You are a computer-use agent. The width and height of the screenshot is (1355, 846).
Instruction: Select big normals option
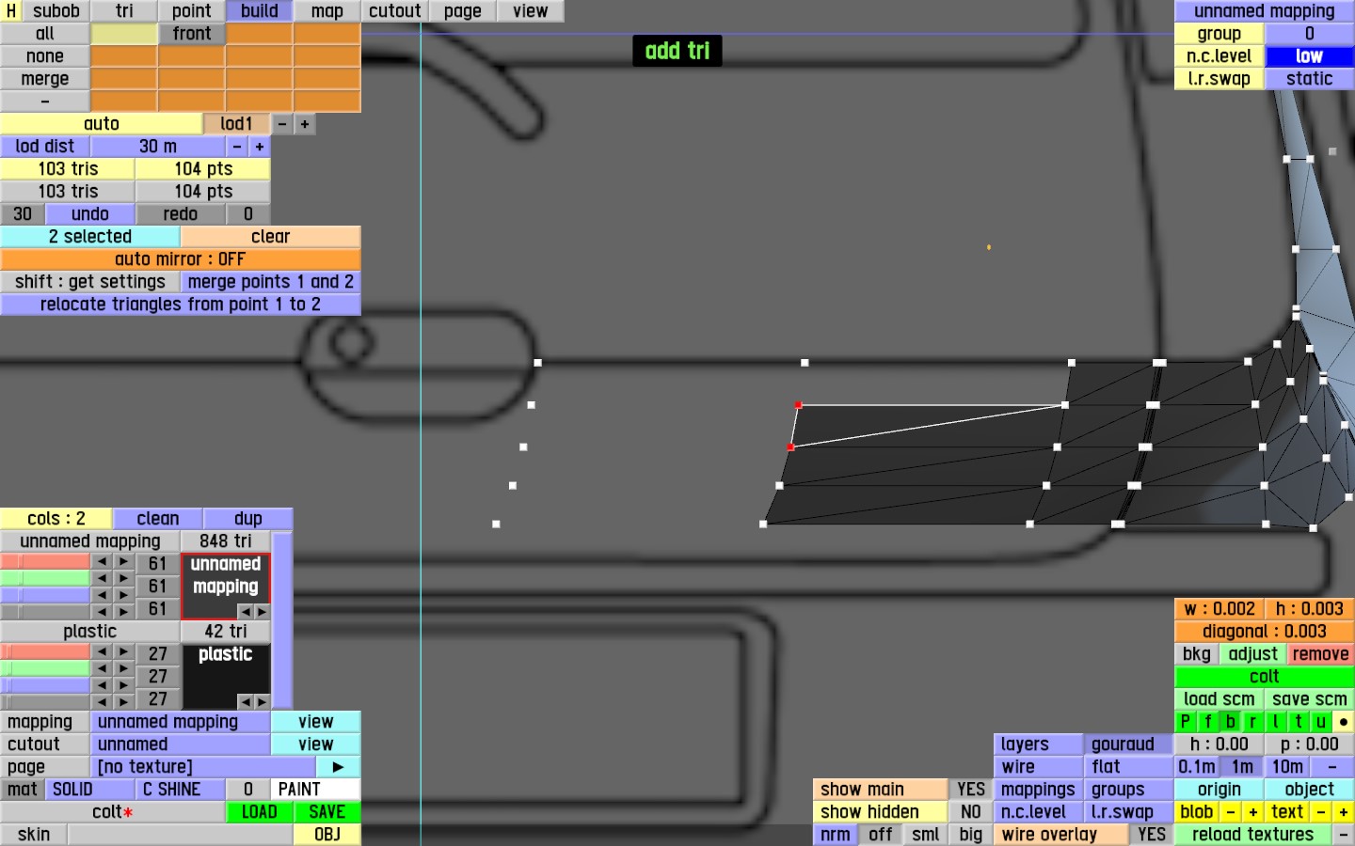[971, 835]
